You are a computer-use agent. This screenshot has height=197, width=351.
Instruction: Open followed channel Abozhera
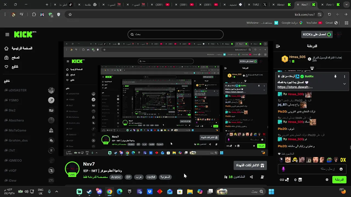click(x=29, y=120)
